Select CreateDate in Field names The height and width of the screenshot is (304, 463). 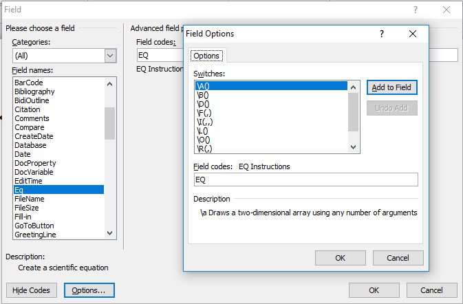pos(59,136)
